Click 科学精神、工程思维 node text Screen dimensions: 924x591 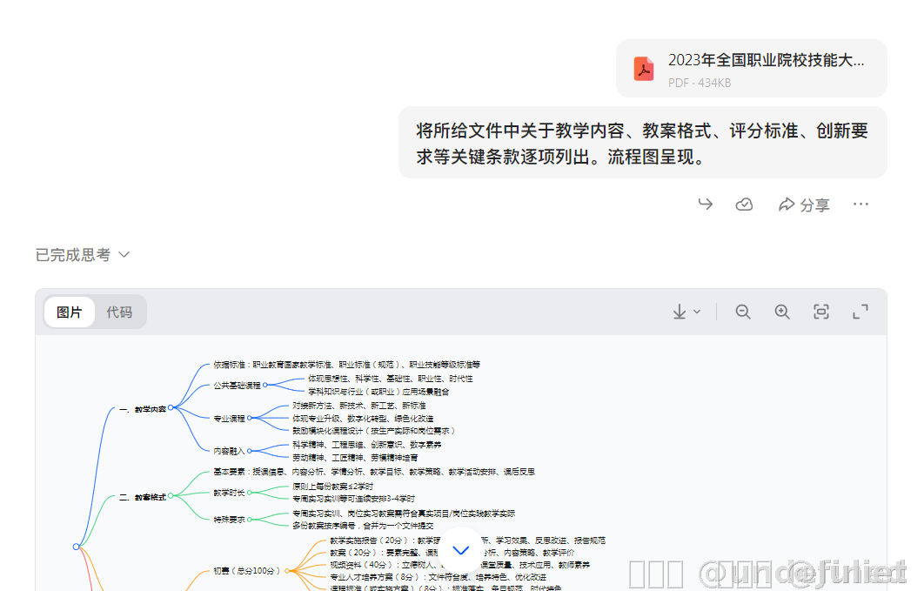[366, 444]
